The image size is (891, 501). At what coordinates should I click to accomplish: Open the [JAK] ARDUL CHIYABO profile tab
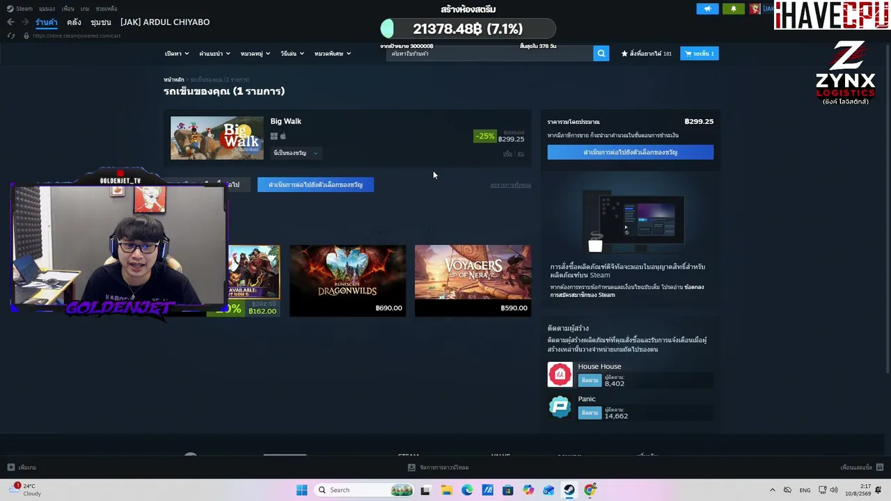pos(165,22)
